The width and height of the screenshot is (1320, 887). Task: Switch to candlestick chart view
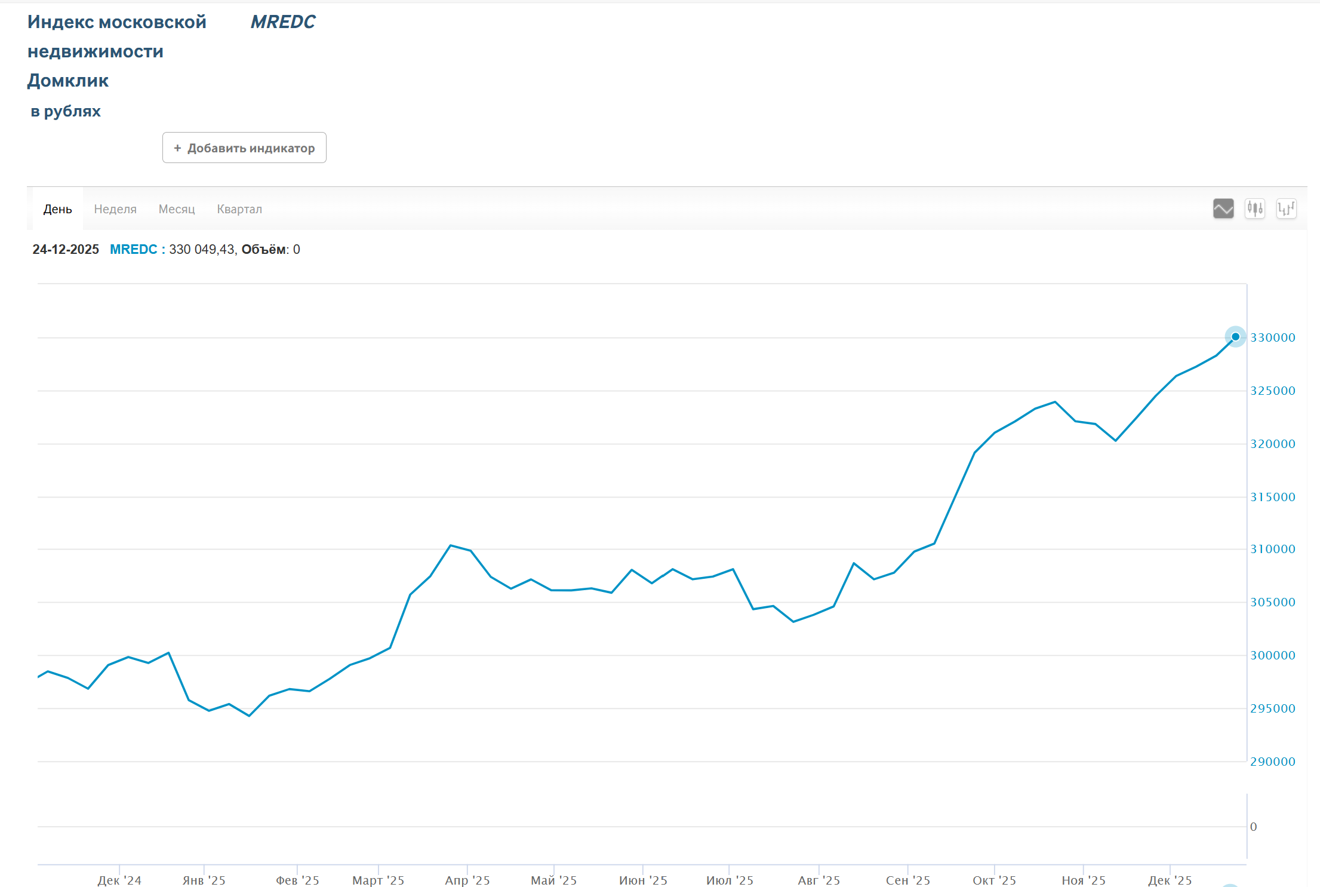pos(1255,208)
